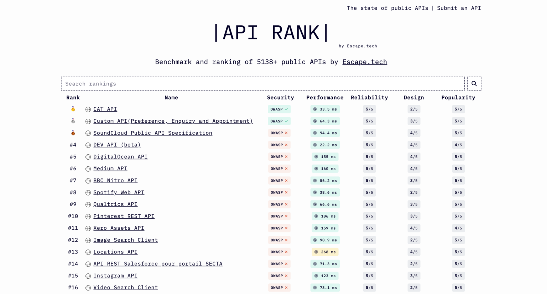Click the globe icon beside Instagram API

click(x=88, y=276)
